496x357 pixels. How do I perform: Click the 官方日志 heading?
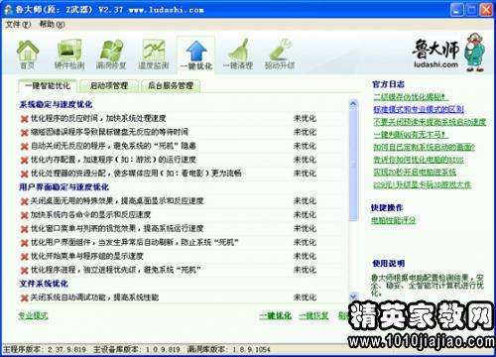pyautogui.click(x=389, y=84)
